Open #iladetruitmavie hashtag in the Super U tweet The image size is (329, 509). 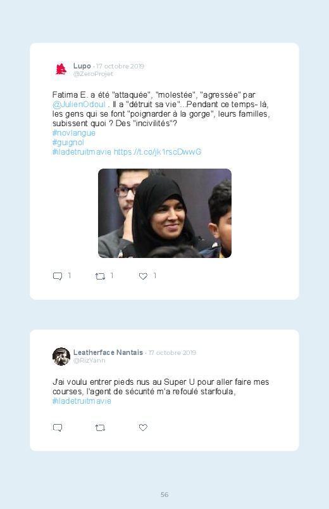coord(82,401)
